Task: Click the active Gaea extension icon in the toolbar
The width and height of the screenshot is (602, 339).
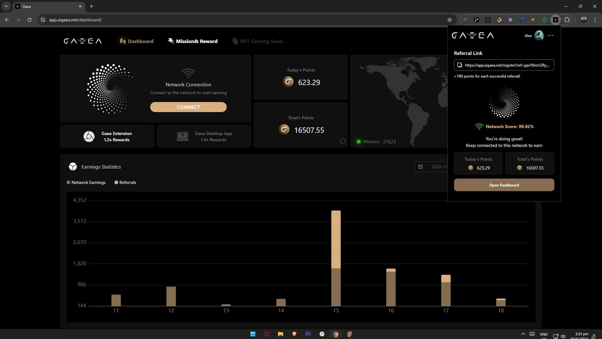Action: point(555,20)
